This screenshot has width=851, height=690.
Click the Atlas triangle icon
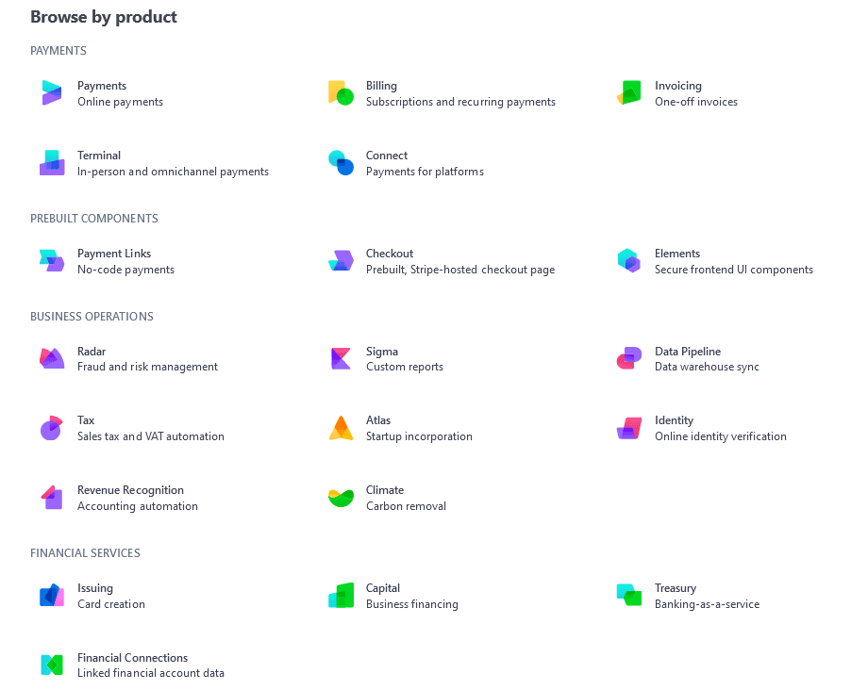click(x=341, y=428)
